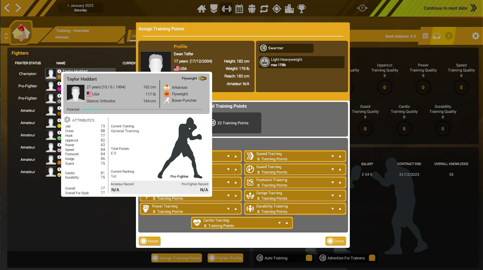Click the Uppercut Training Quality dial

pyautogui.click(x=384, y=87)
